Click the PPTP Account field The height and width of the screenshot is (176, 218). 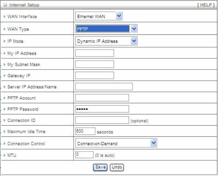pyautogui.click(x=102, y=98)
